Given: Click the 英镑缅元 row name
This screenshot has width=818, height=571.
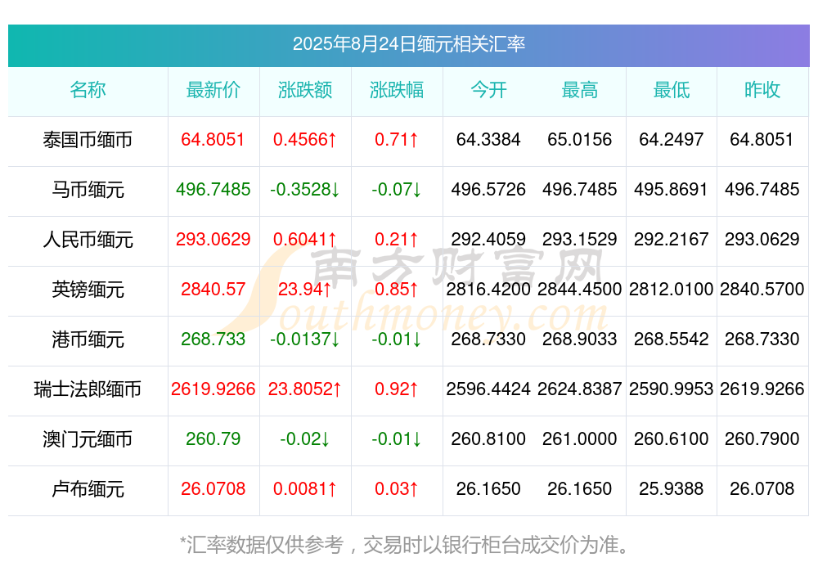Looking at the screenshot, I should [x=88, y=289].
